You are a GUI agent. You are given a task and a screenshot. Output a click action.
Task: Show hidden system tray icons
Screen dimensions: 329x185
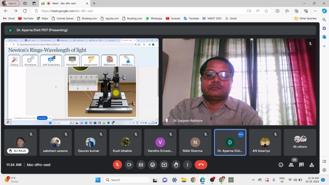click(253, 180)
